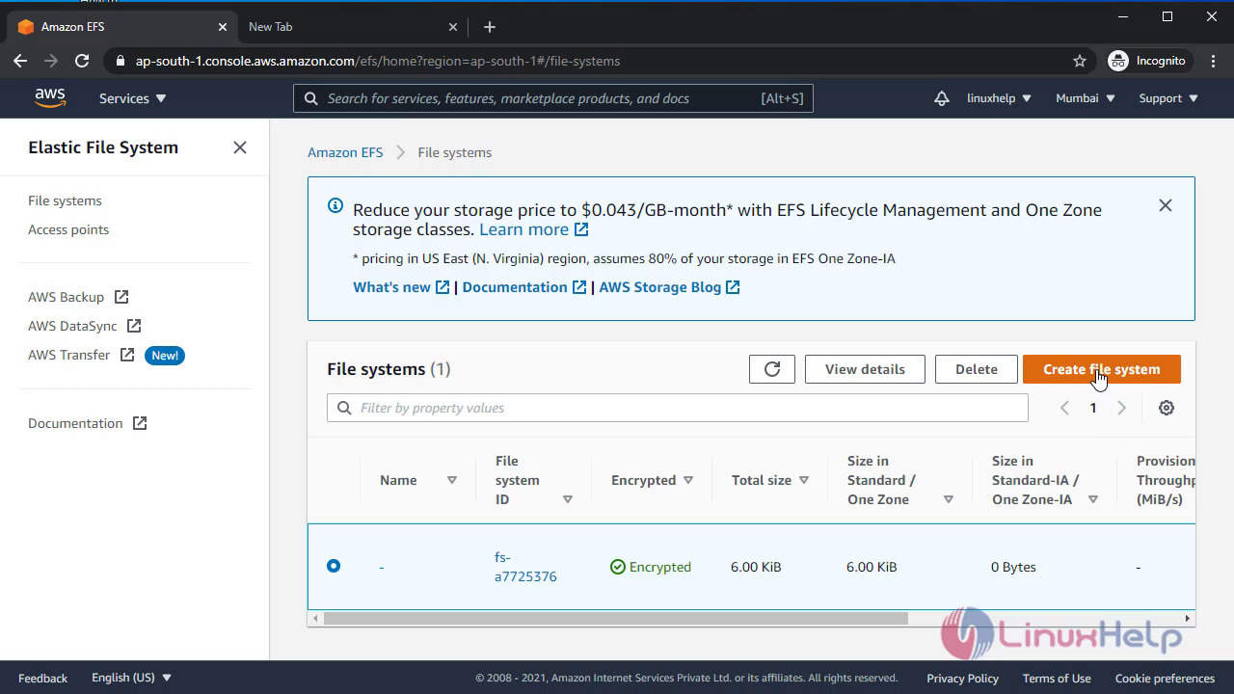Open Access points in sidebar
The width and height of the screenshot is (1234, 694).
coord(68,229)
